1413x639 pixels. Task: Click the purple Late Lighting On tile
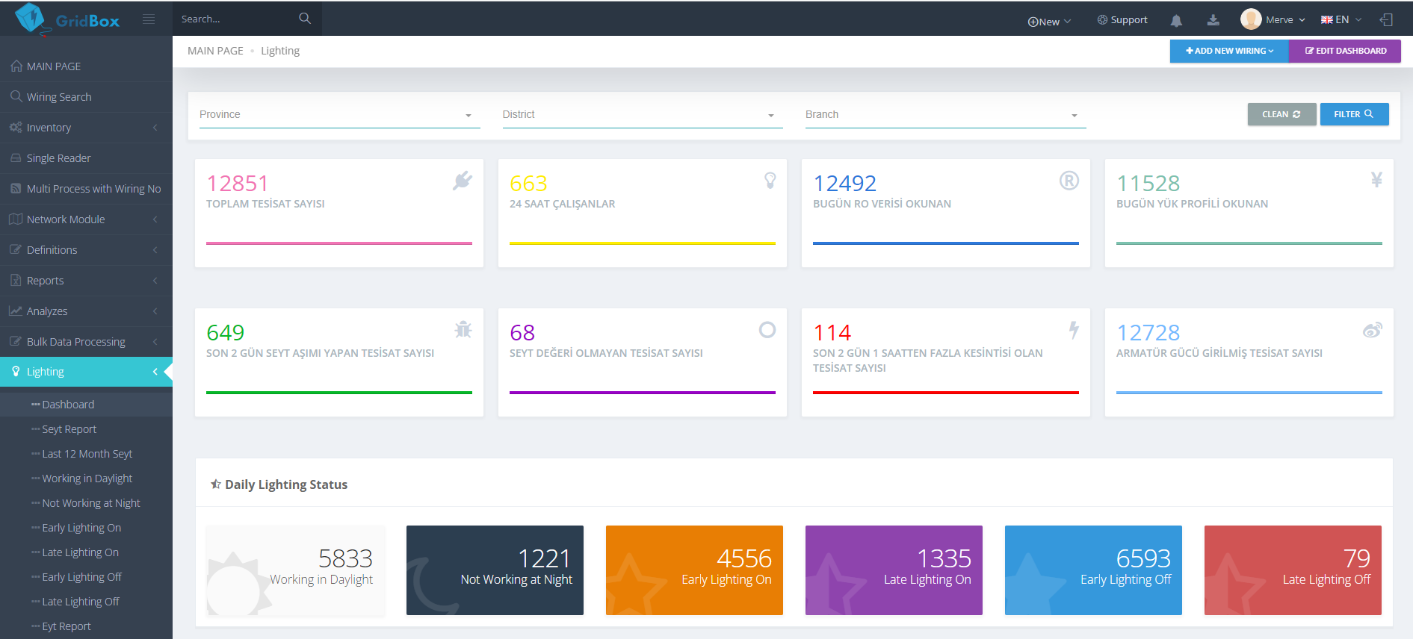coord(894,570)
